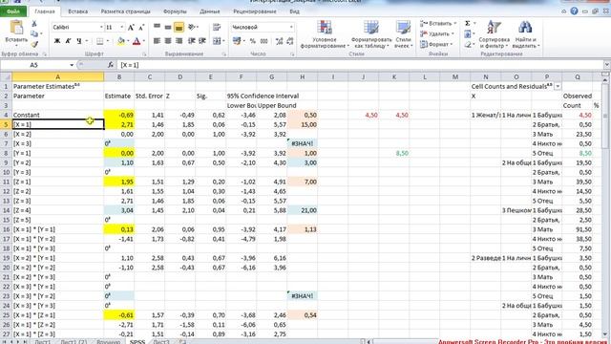Click the Clear eraser icon
This screenshot has width=611, height=344.
(468, 45)
